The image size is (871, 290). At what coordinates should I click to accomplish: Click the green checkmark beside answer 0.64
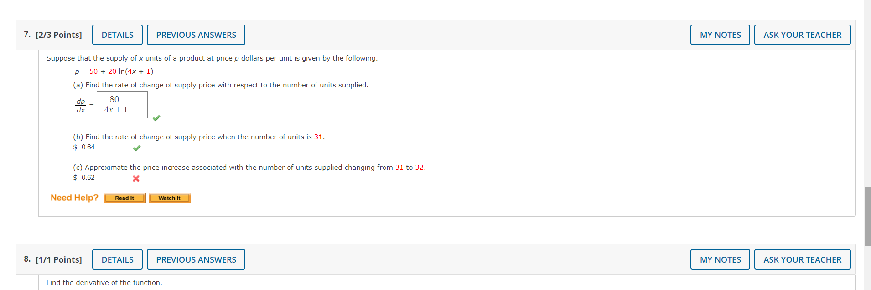137,148
